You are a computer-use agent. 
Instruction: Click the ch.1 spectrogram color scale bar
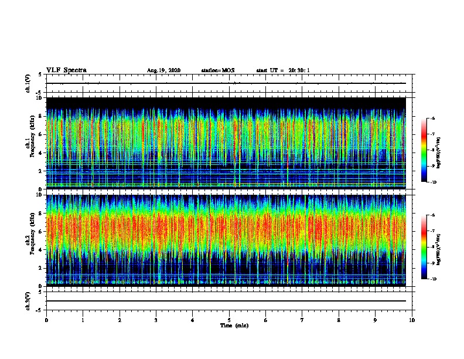point(424,150)
